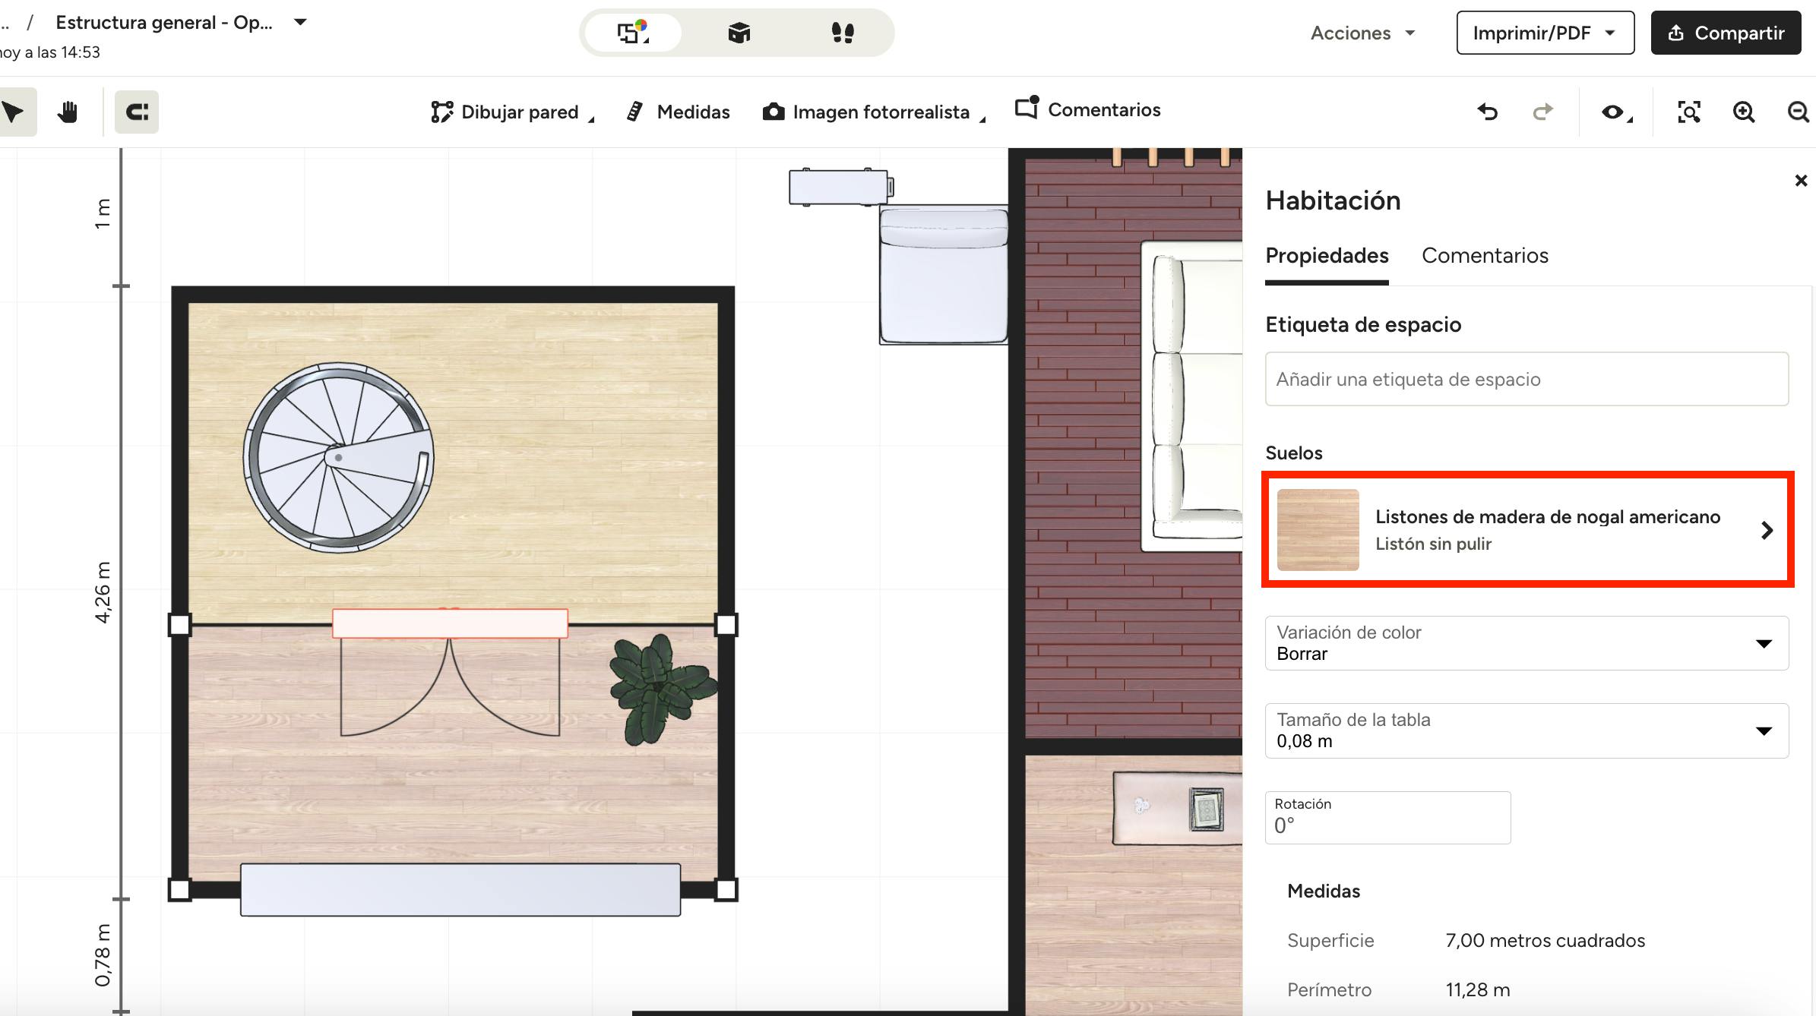
Task: Click the Compartir button
Action: (x=1726, y=33)
